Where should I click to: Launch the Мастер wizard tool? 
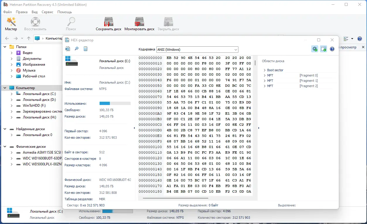coord(11,24)
